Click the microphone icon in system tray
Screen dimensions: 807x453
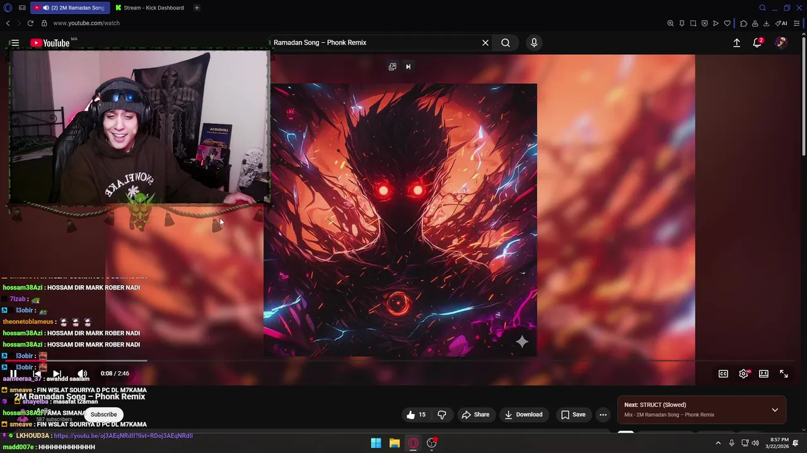731,443
